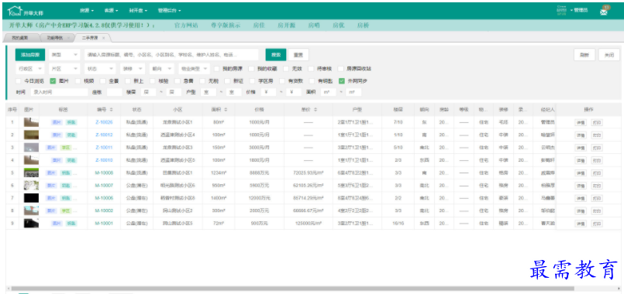Toggle the 我的收藏 checkbox

point(251,68)
